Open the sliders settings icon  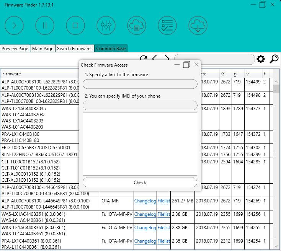coord(106,25)
